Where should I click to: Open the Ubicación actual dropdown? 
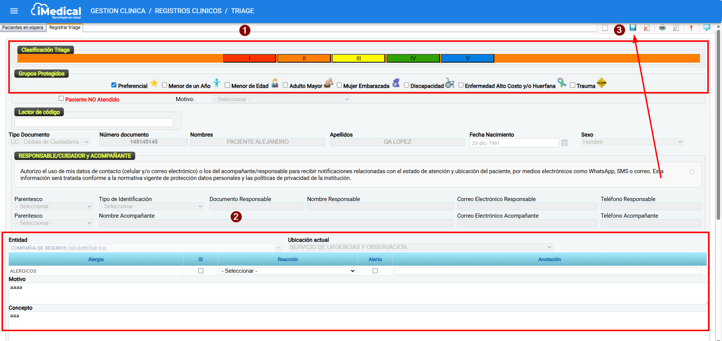coord(420,247)
